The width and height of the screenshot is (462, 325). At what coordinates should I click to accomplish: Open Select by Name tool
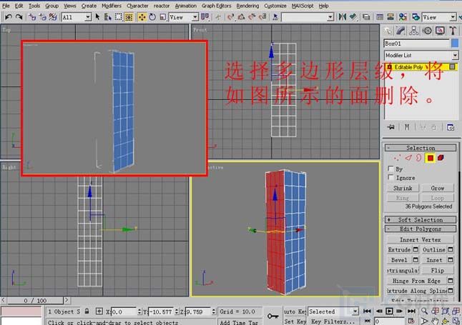tap(108, 17)
